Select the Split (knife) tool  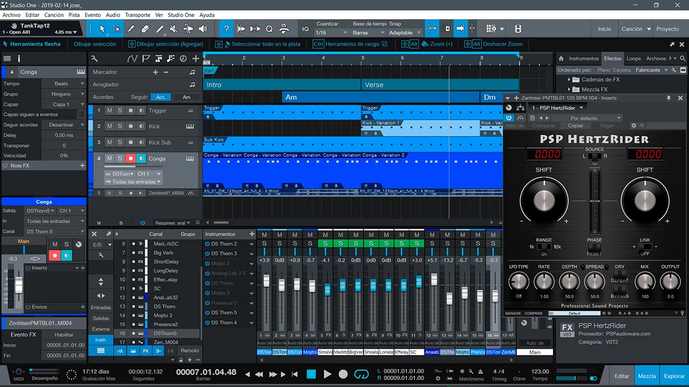pyautogui.click(x=131, y=29)
